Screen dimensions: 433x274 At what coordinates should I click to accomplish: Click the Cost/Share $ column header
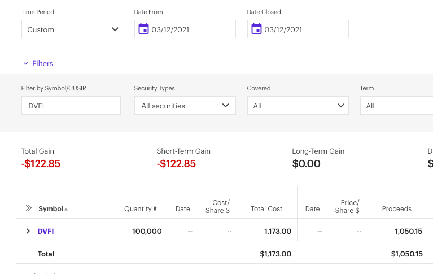click(x=220, y=207)
